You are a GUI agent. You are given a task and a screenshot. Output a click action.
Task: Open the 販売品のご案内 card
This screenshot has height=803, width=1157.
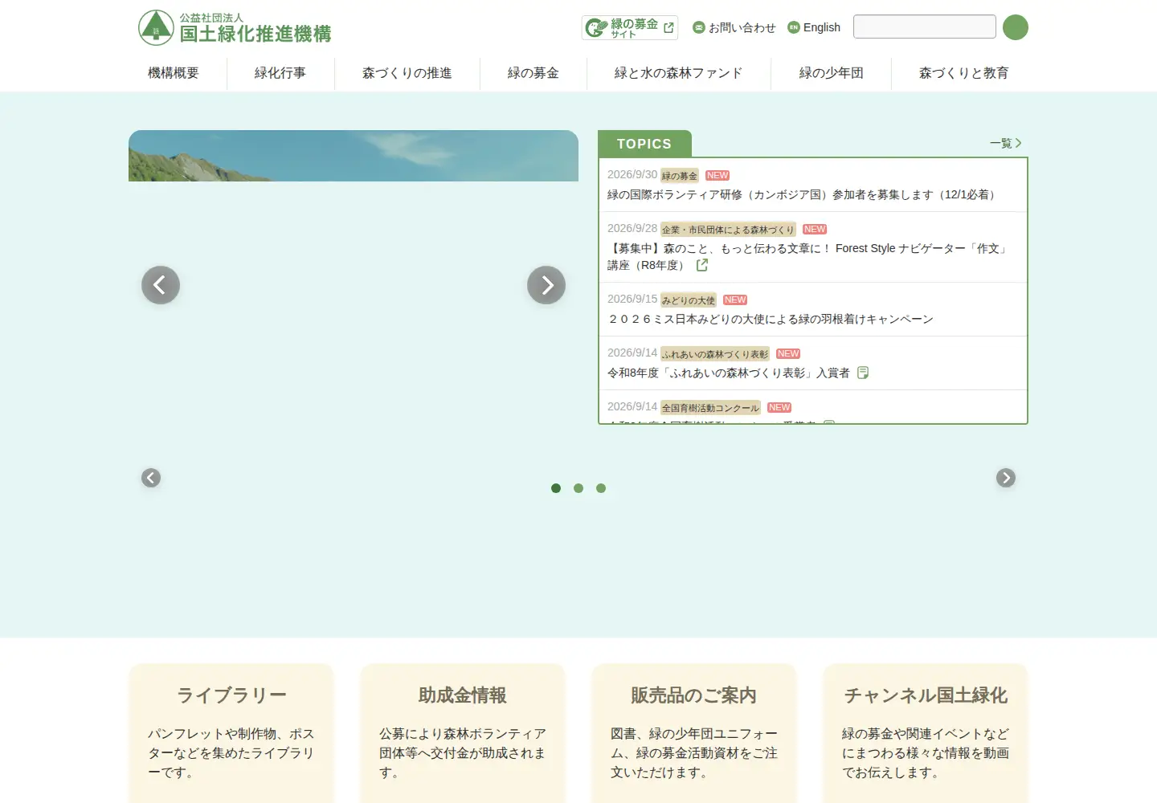pos(694,733)
